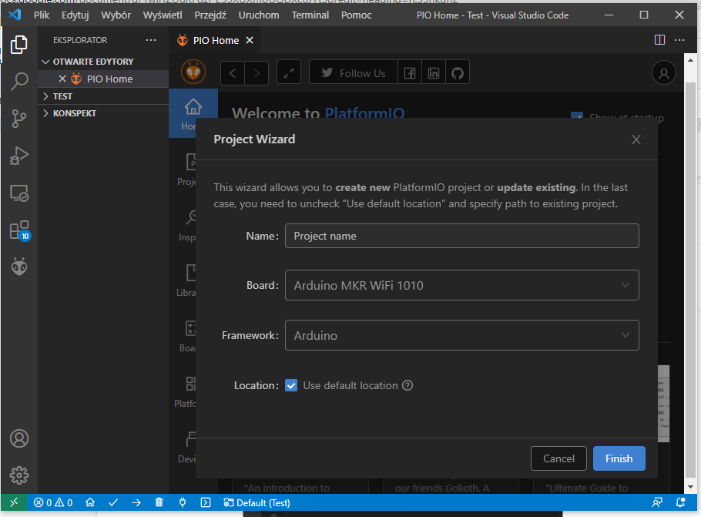Open the Plik menu

pos(42,15)
